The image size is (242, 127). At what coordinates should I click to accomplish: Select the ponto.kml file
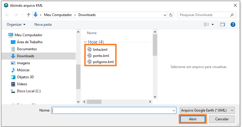pos(101,56)
